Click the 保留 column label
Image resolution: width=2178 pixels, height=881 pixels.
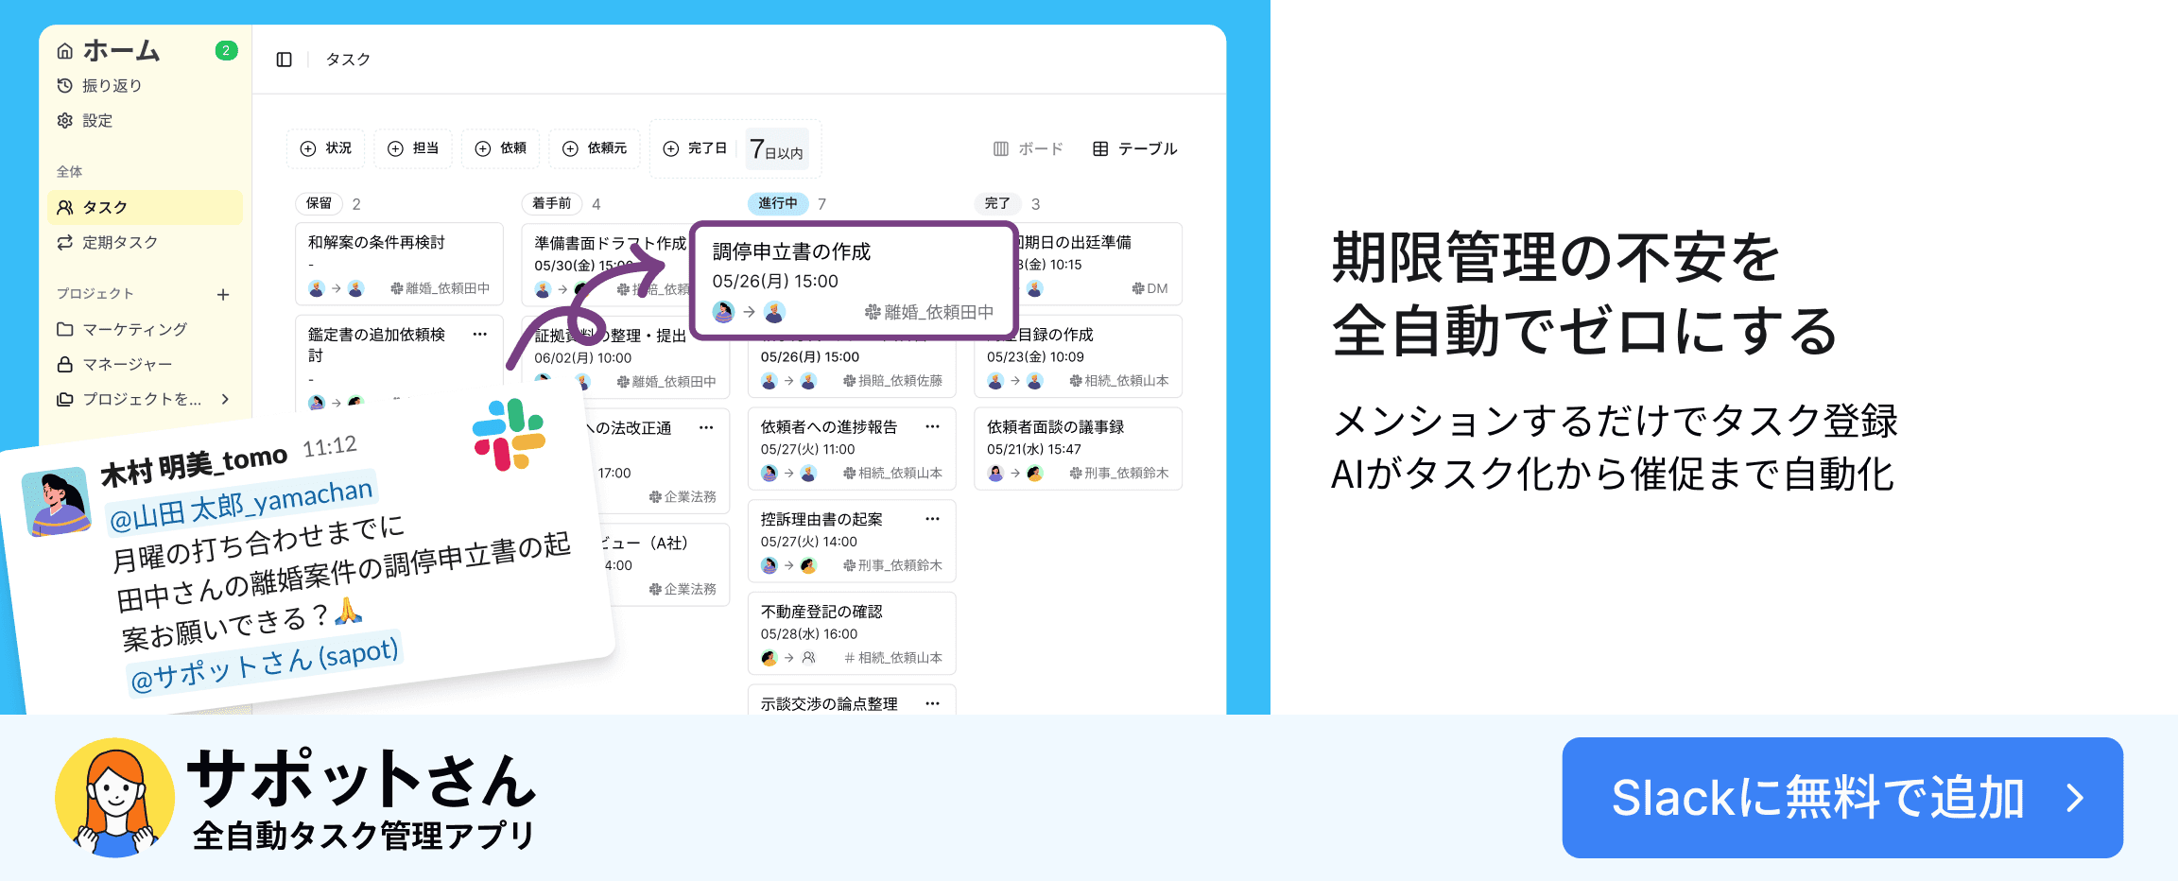[320, 203]
